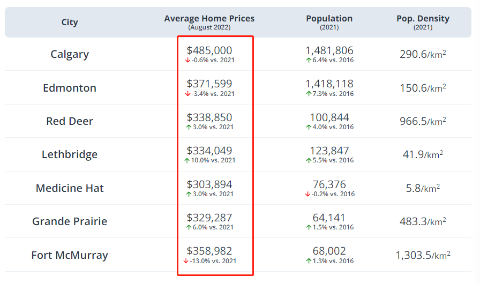Click the red down arrow under Fort McMurray's $358,982

(186, 261)
